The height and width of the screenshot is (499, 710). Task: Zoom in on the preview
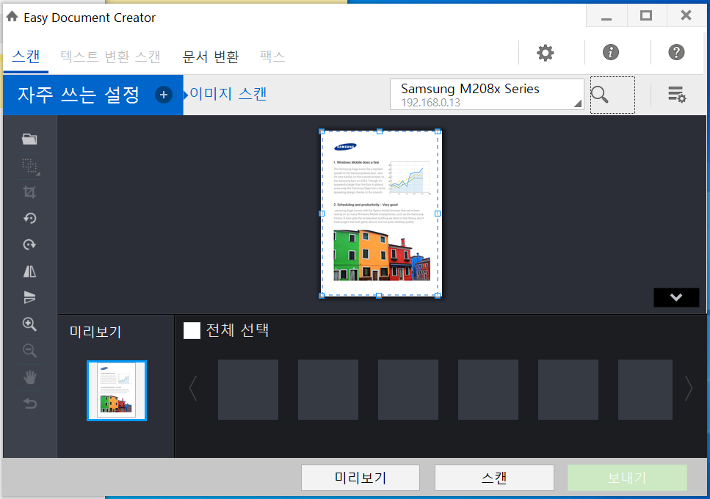click(x=29, y=324)
